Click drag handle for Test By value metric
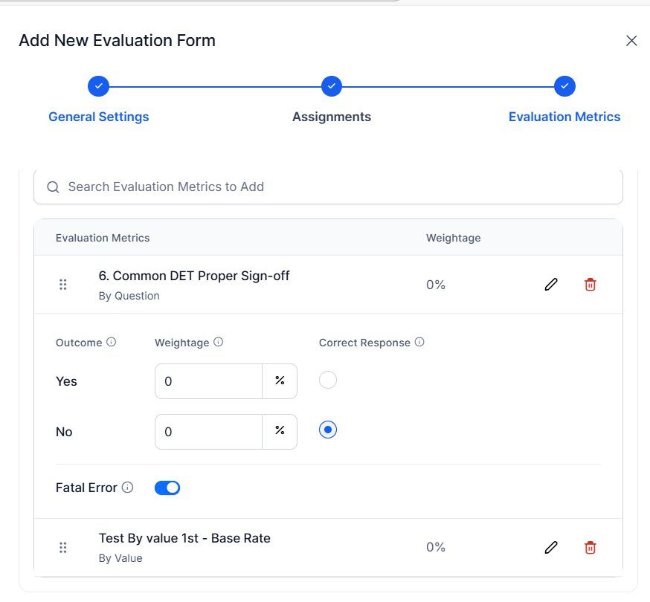The width and height of the screenshot is (650, 602). tap(63, 548)
